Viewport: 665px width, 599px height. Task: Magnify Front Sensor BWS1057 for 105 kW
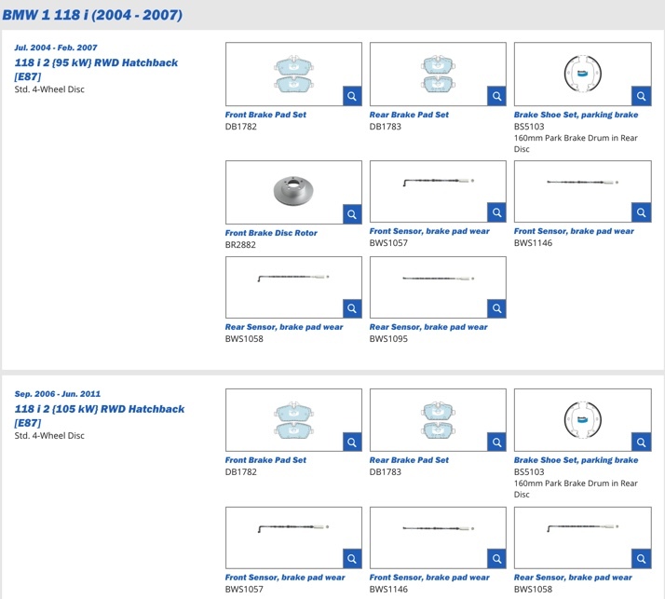[352, 559]
